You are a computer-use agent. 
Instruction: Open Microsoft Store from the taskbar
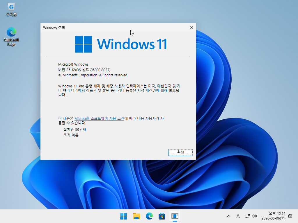(x=162, y=216)
